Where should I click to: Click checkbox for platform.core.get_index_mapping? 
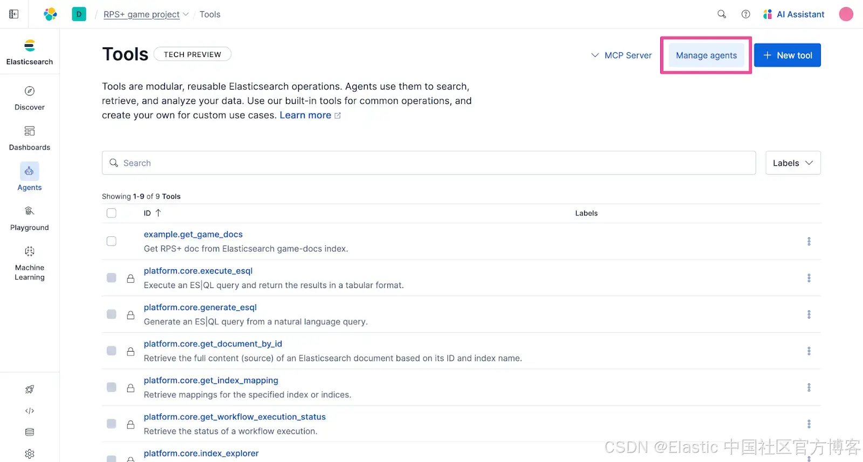click(112, 387)
